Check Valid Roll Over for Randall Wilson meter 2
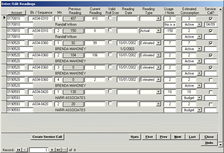Screen dimensions: 224x153 [x=110, y=30]
